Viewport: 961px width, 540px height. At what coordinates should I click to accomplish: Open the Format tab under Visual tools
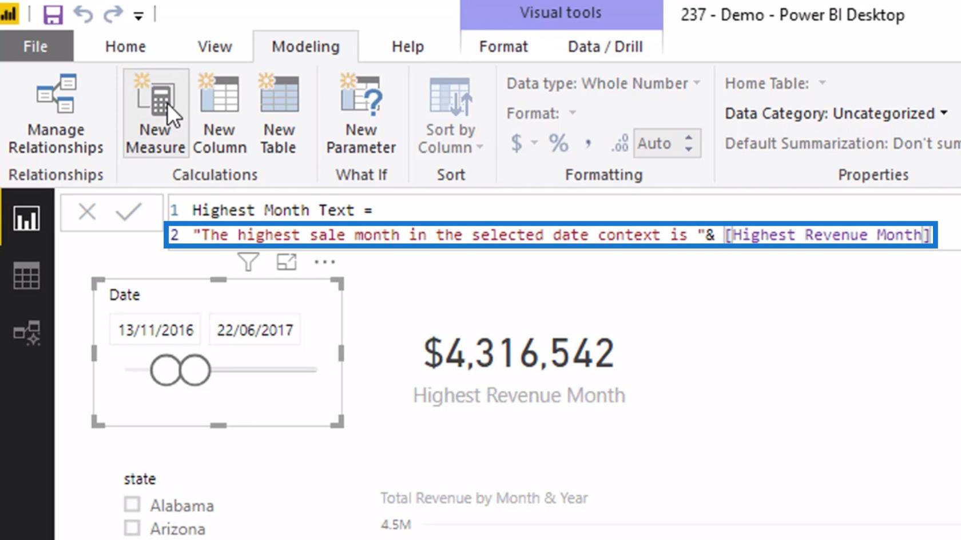[503, 46]
